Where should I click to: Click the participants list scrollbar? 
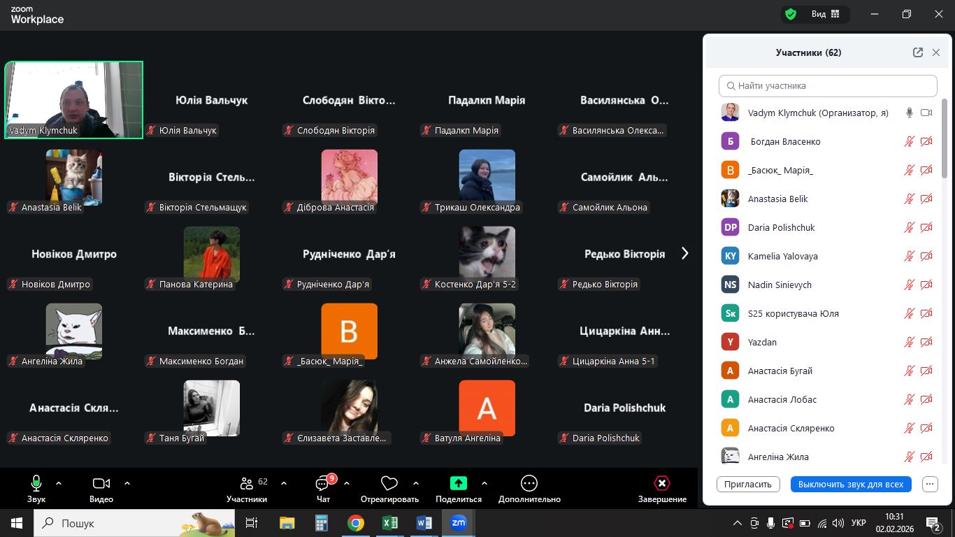click(x=945, y=140)
